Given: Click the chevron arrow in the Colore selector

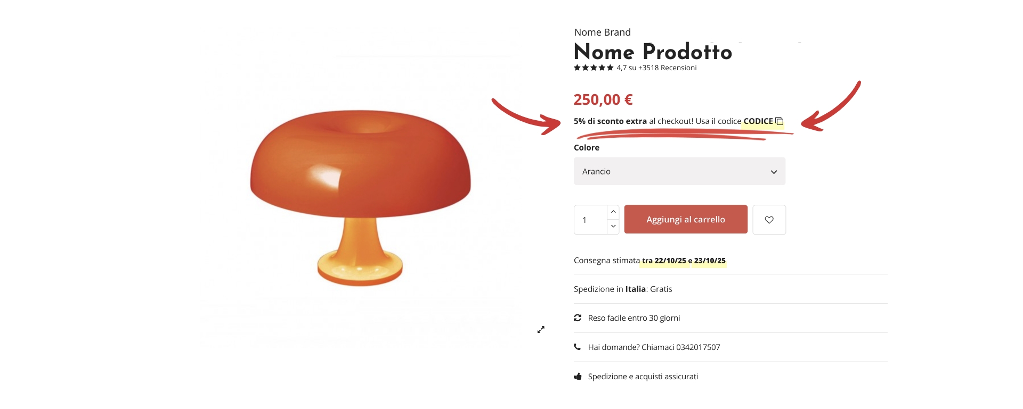Looking at the screenshot, I should click(774, 172).
